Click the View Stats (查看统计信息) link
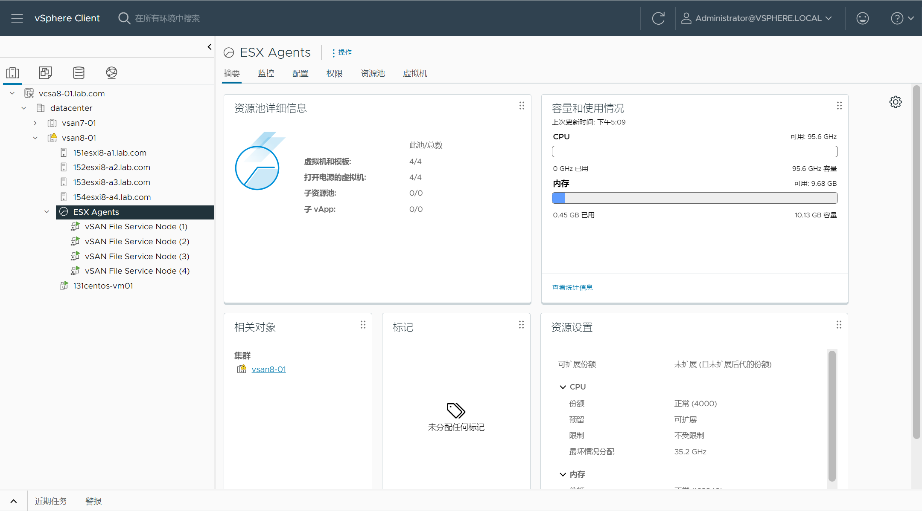The width and height of the screenshot is (922, 511). [572, 288]
